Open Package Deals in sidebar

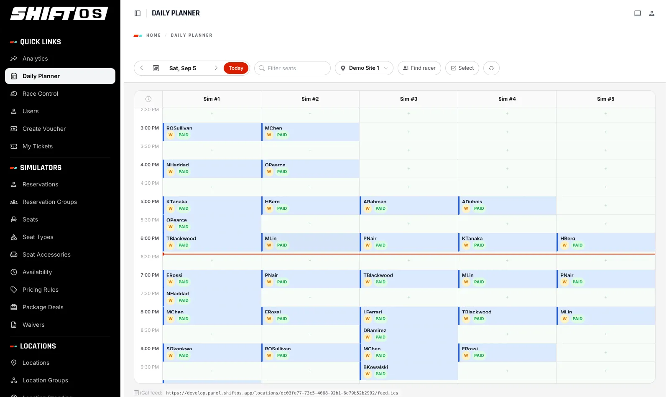[x=60, y=307]
